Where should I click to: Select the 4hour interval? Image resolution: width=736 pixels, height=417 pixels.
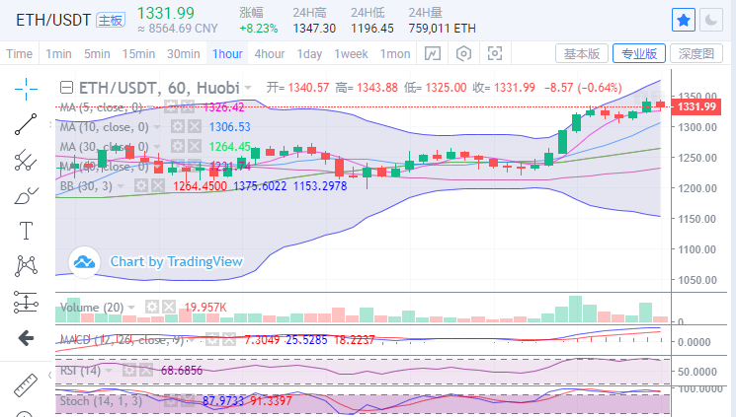[270, 54]
